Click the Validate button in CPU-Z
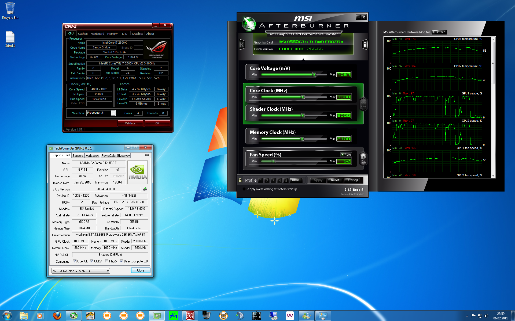The width and height of the screenshot is (515, 321). pos(130,123)
